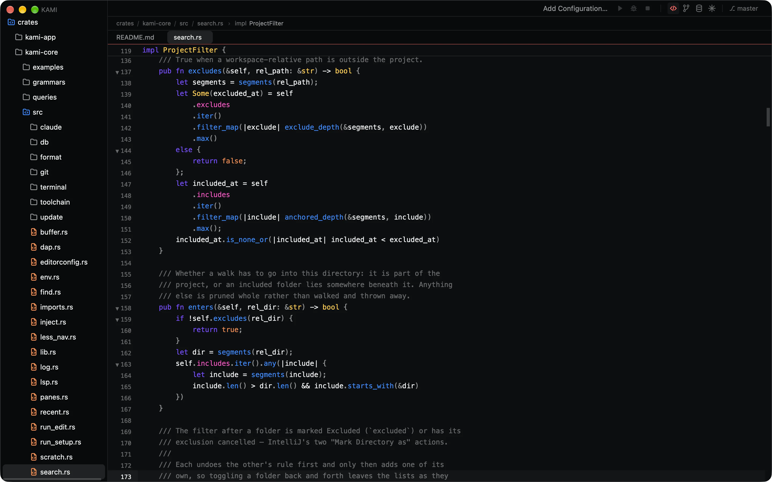Open update folder icon
The height and width of the screenshot is (482, 772).
[34, 217]
